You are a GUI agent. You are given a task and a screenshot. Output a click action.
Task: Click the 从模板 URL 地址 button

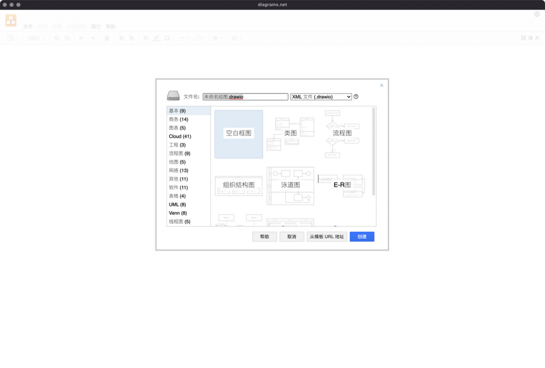pos(327,236)
